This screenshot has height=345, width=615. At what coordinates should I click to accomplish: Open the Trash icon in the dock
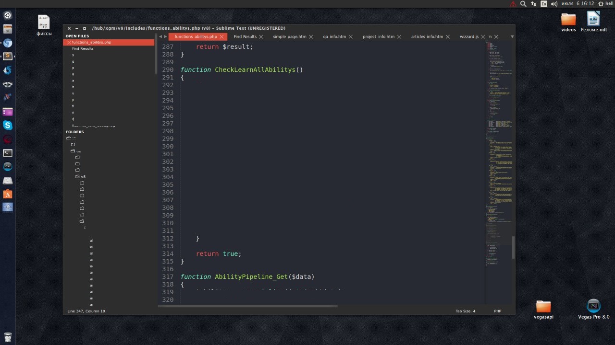coord(8,337)
